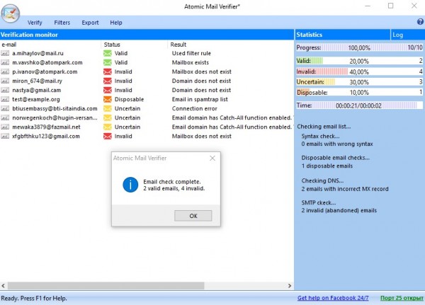
Task: Click the scrollbar left arrow
Action: (4, 285)
